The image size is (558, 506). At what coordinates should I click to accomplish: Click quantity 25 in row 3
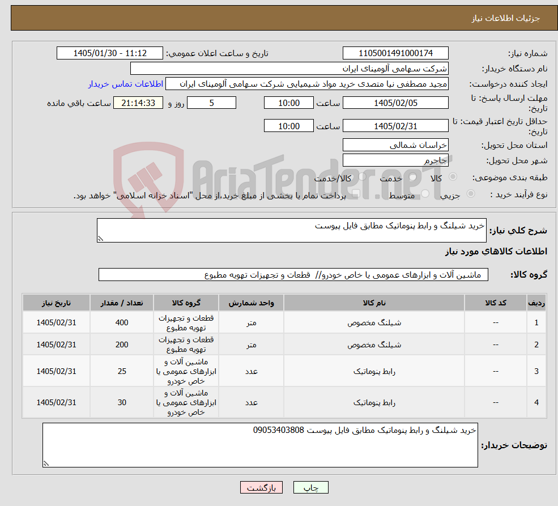point(122,372)
